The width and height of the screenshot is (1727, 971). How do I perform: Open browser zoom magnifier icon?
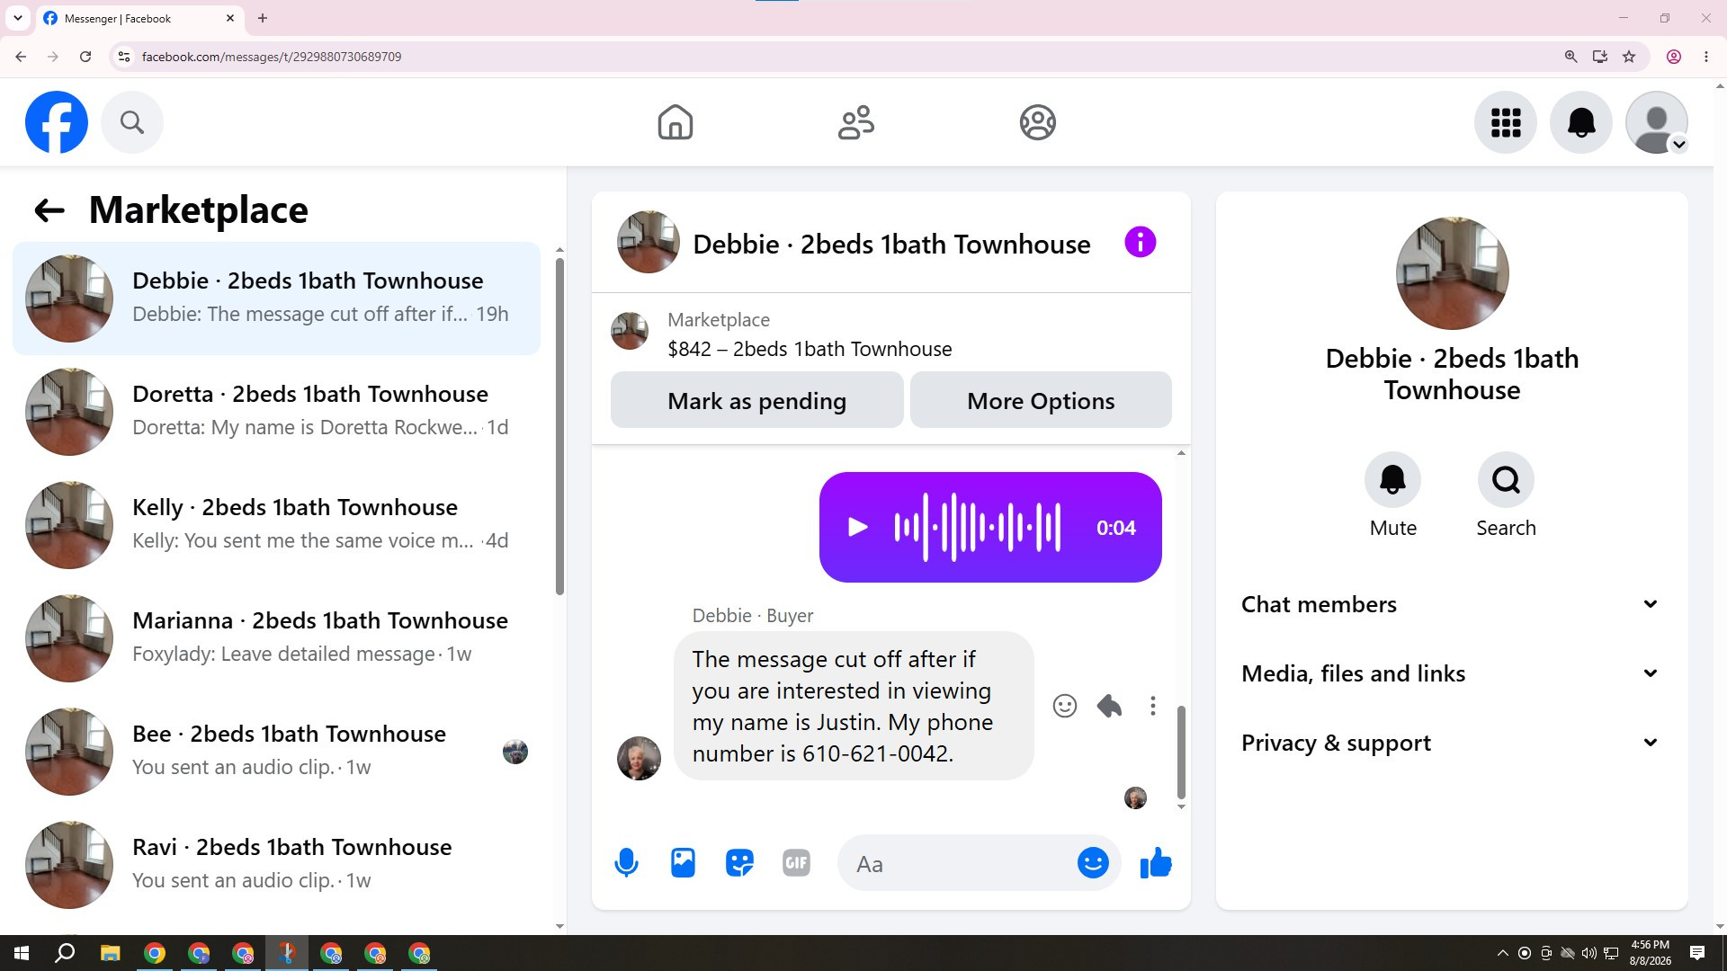(1571, 57)
